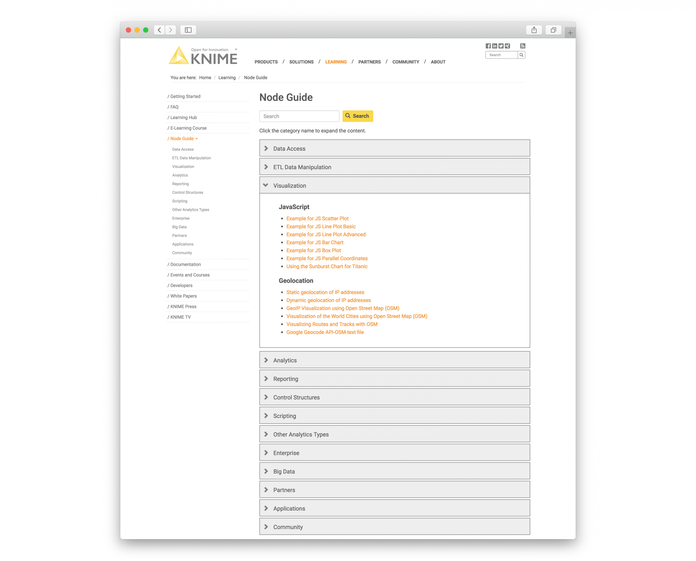
Task: Select Other Analytics Types in sidebar
Action: tap(190, 210)
